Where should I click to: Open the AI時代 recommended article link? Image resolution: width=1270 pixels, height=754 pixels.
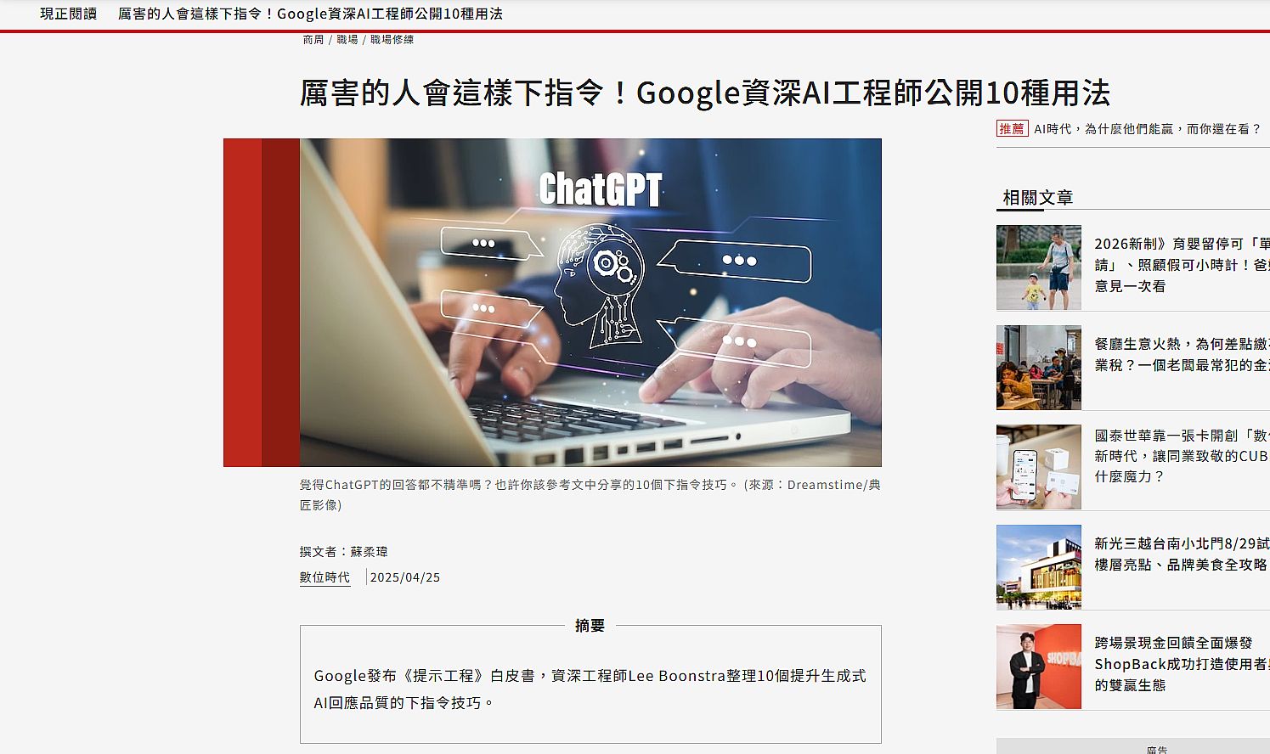pos(1148,129)
